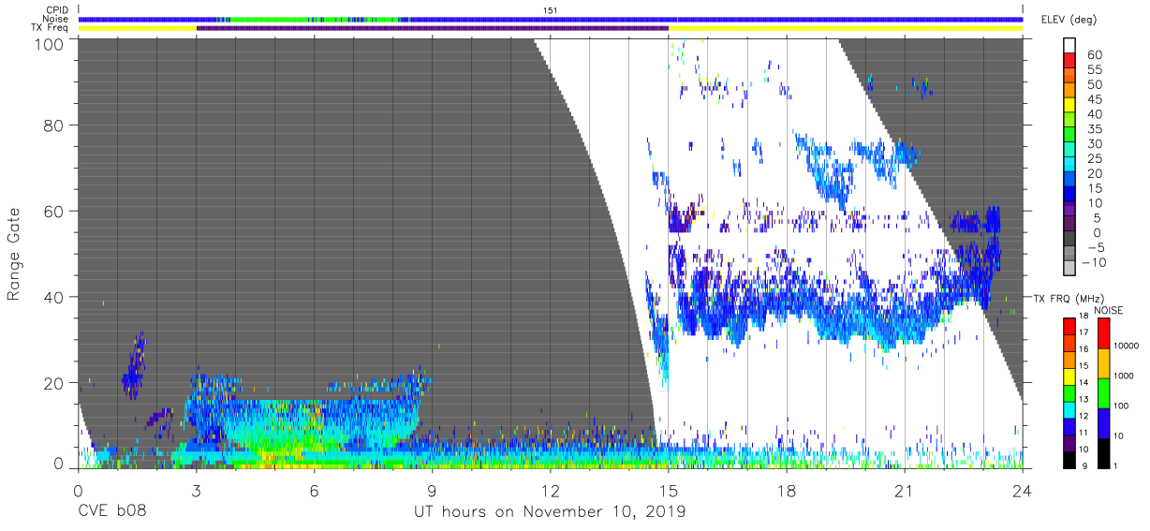This screenshot has height=531, width=1150.
Task: Click the "60" tick on the Range Gate axis
Action: coord(54,212)
